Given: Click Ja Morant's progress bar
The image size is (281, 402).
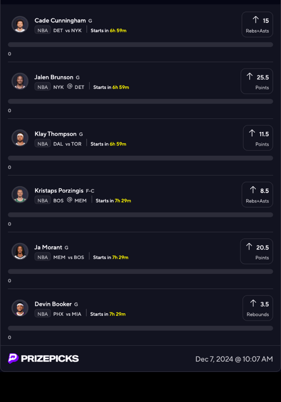Looking at the screenshot, I should point(140,271).
